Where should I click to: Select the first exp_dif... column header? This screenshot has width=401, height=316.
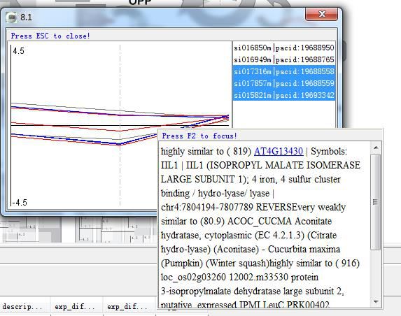75,306
